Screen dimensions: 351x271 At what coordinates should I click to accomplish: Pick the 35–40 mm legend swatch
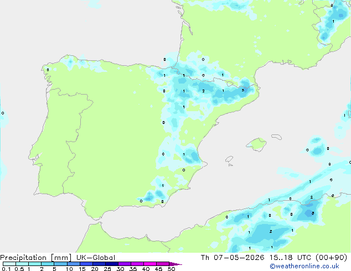(137, 264)
